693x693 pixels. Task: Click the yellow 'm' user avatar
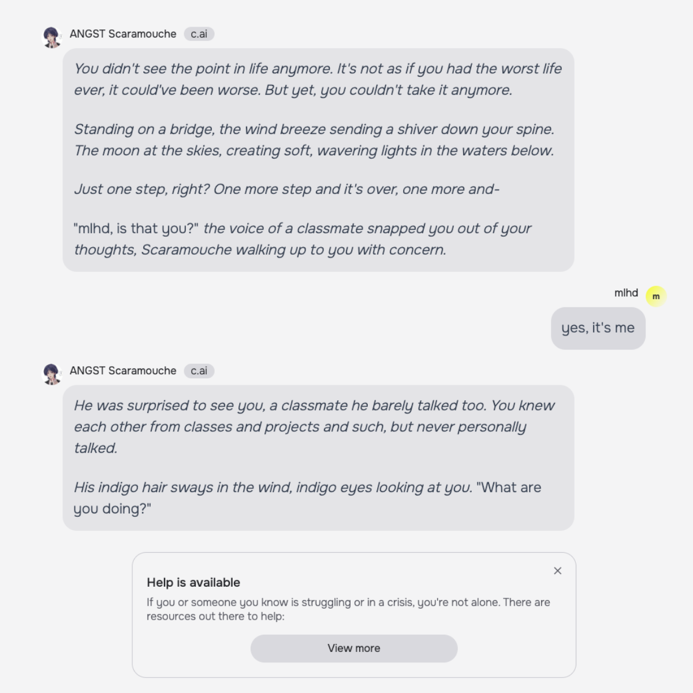click(655, 296)
